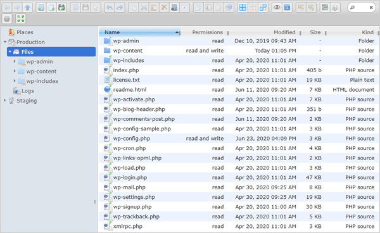The height and width of the screenshot is (233, 380).
Task: Select the wp-blog-header.php file
Action: tap(239, 110)
